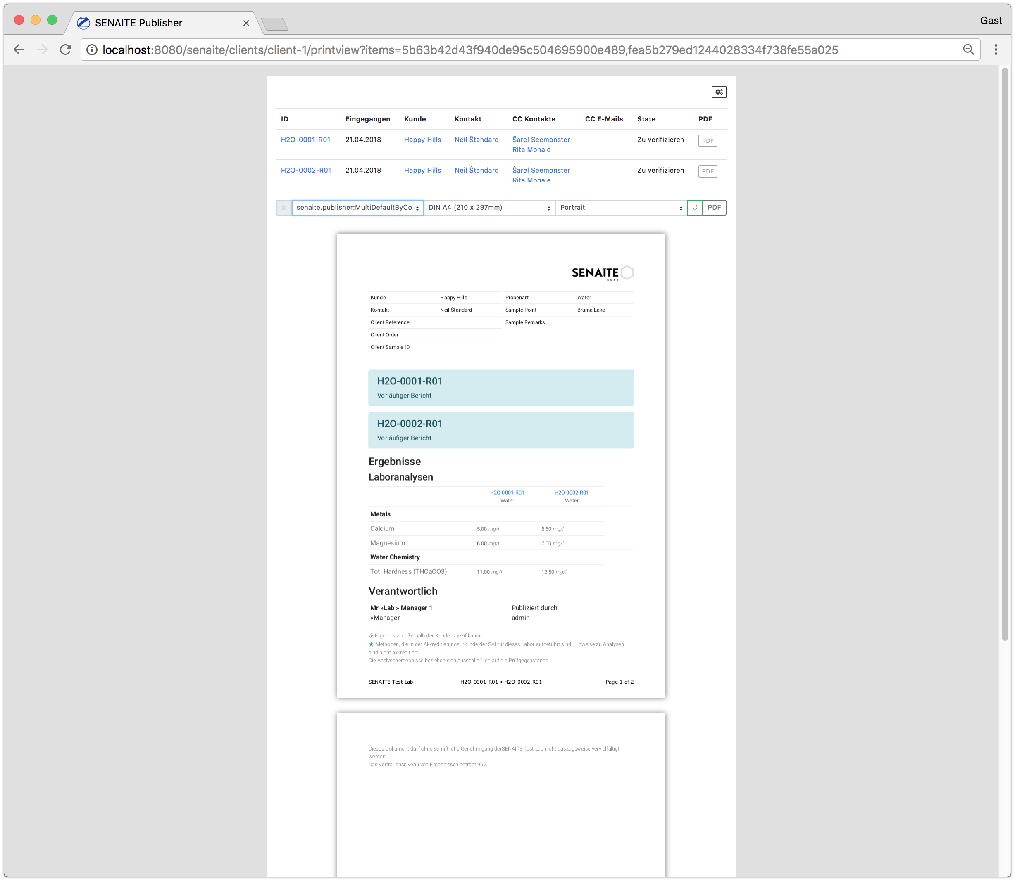Screen dimensions: 1015x881
Task: Expand the DIN A4 paper format dropdown
Action: [x=489, y=208]
